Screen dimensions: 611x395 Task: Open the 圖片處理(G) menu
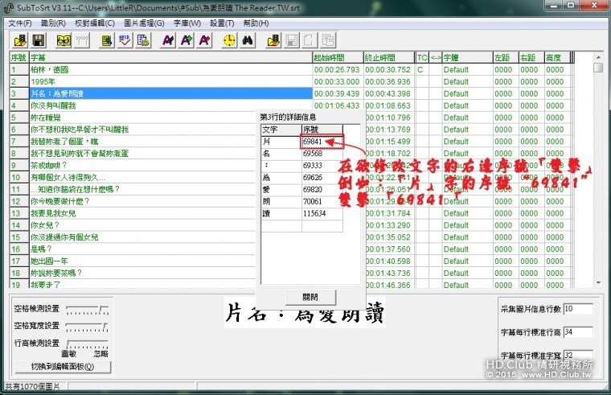pos(144,23)
